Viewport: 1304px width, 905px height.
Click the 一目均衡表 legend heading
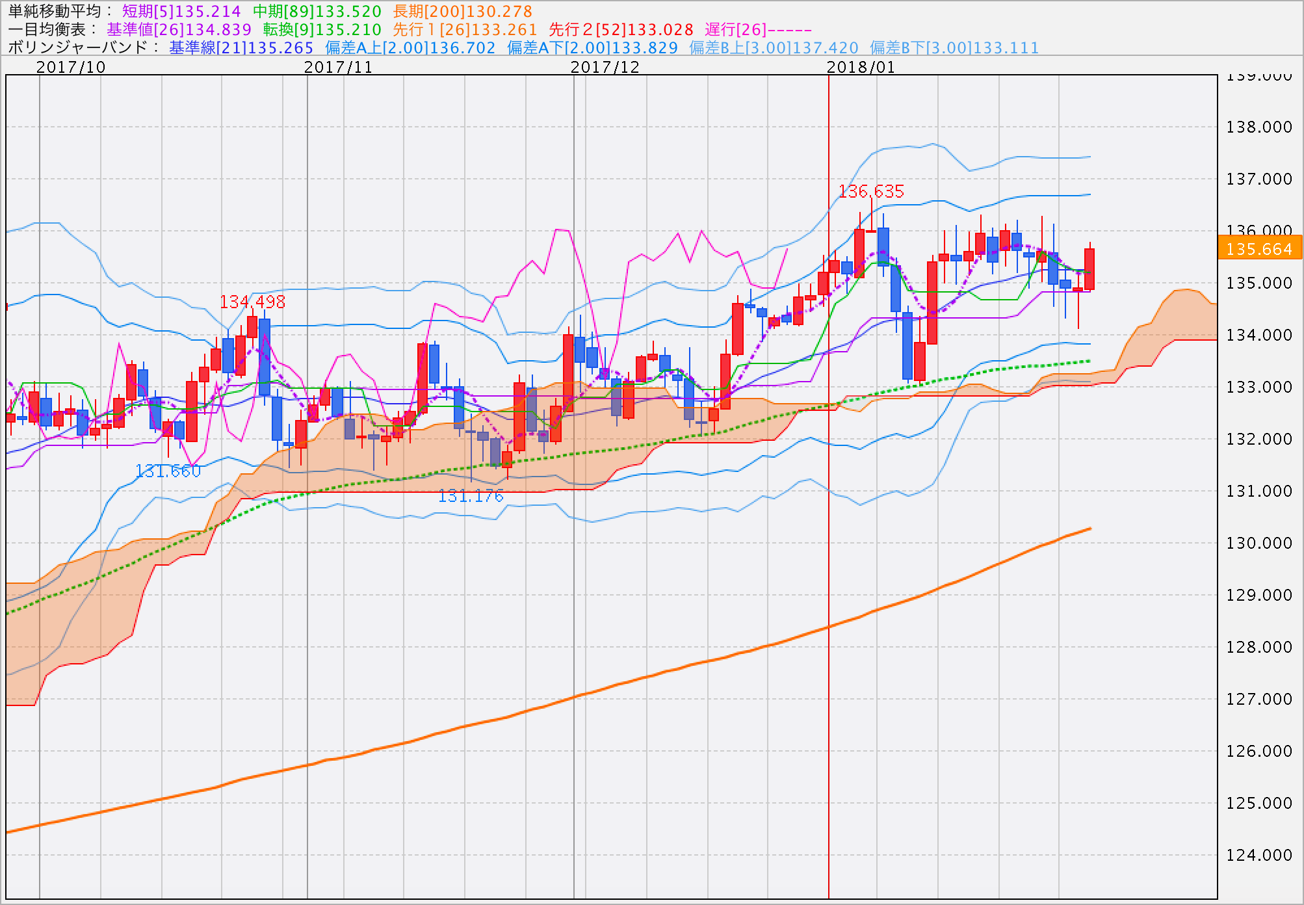point(53,29)
